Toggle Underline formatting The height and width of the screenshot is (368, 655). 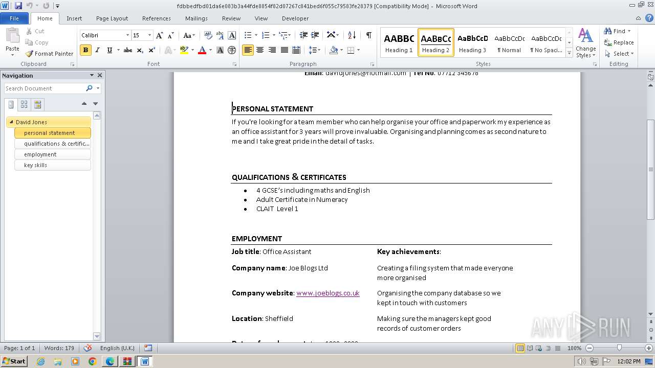click(109, 50)
